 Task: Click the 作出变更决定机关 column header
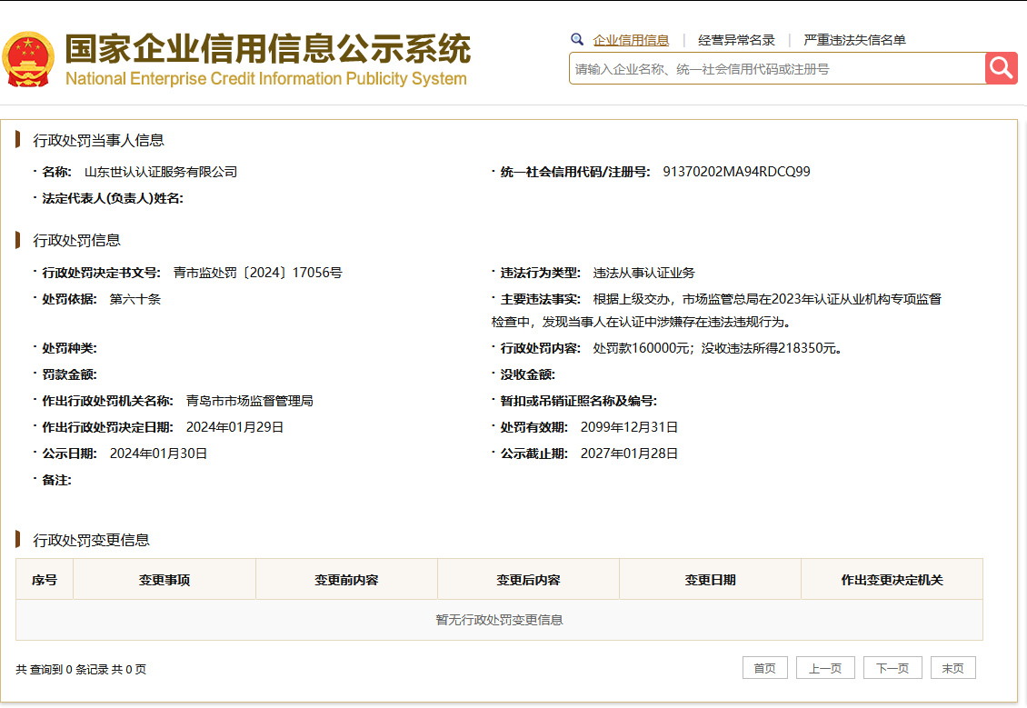pos(892,580)
